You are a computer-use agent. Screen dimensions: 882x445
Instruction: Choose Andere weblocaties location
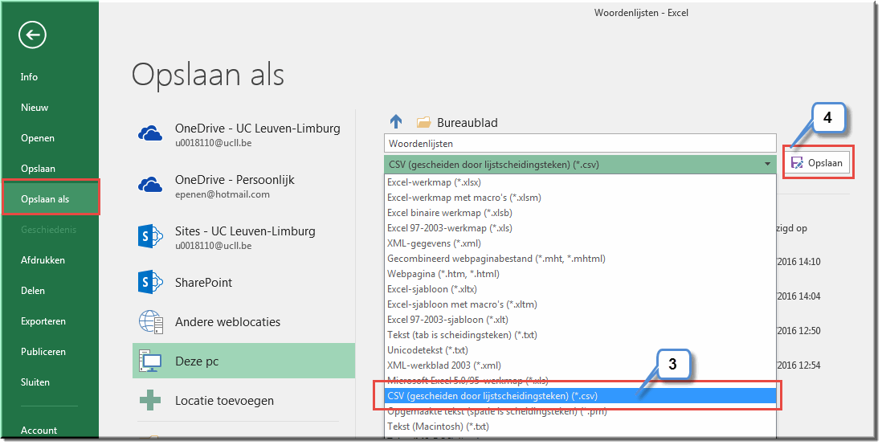click(243, 322)
